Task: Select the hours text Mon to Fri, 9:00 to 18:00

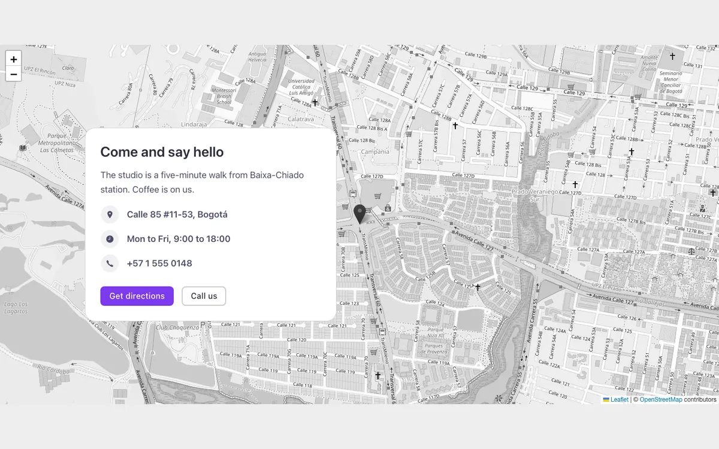Action: (x=179, y=239)
